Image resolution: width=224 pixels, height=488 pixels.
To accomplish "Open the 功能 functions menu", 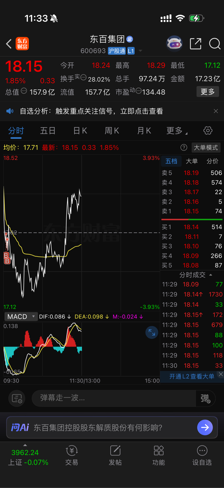I will tap(159, 456).
